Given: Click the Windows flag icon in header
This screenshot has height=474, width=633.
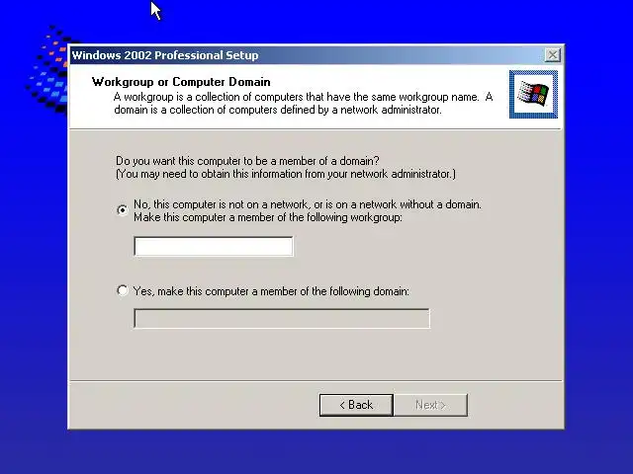Looking at the screenshot, I should coord(533,95).
